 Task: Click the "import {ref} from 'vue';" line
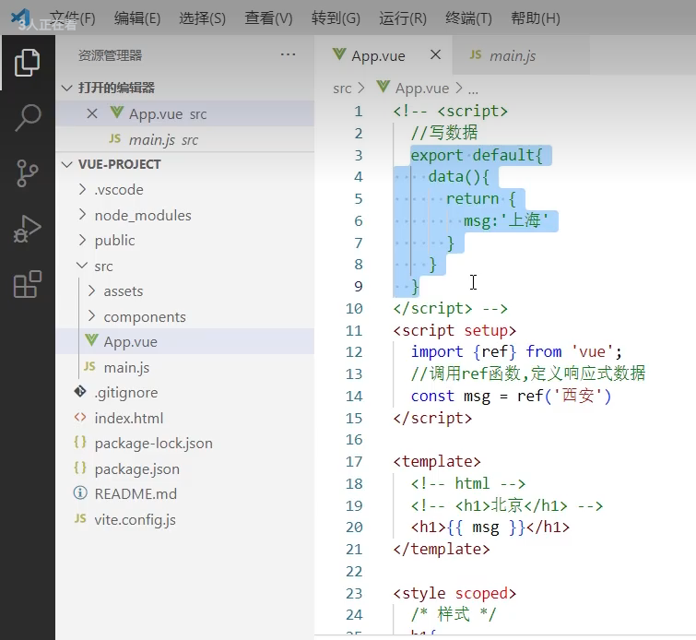click(x=516, y=351)
